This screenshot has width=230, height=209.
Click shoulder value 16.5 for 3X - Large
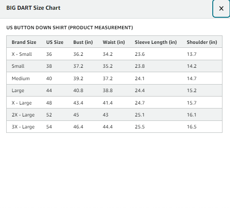click(192, 127)
